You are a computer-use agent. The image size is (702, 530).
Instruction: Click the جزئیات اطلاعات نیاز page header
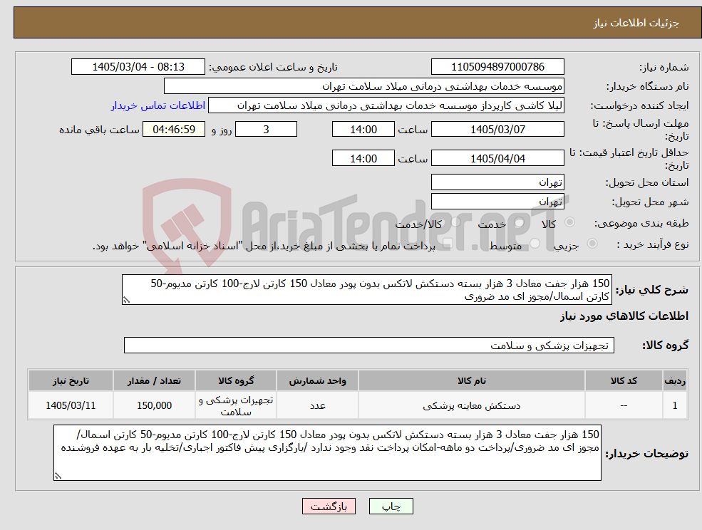coord(636,23)
